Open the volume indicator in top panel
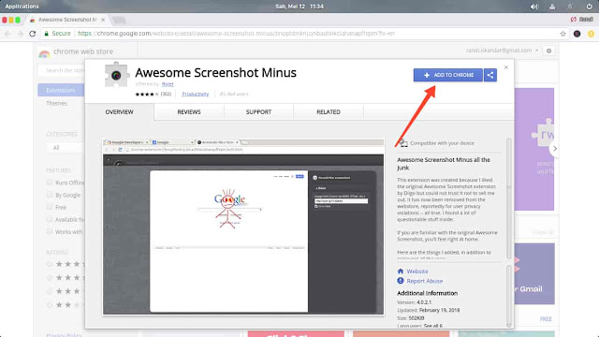The height and width of the screenshot is (337, 599). [x=534, y=7]
